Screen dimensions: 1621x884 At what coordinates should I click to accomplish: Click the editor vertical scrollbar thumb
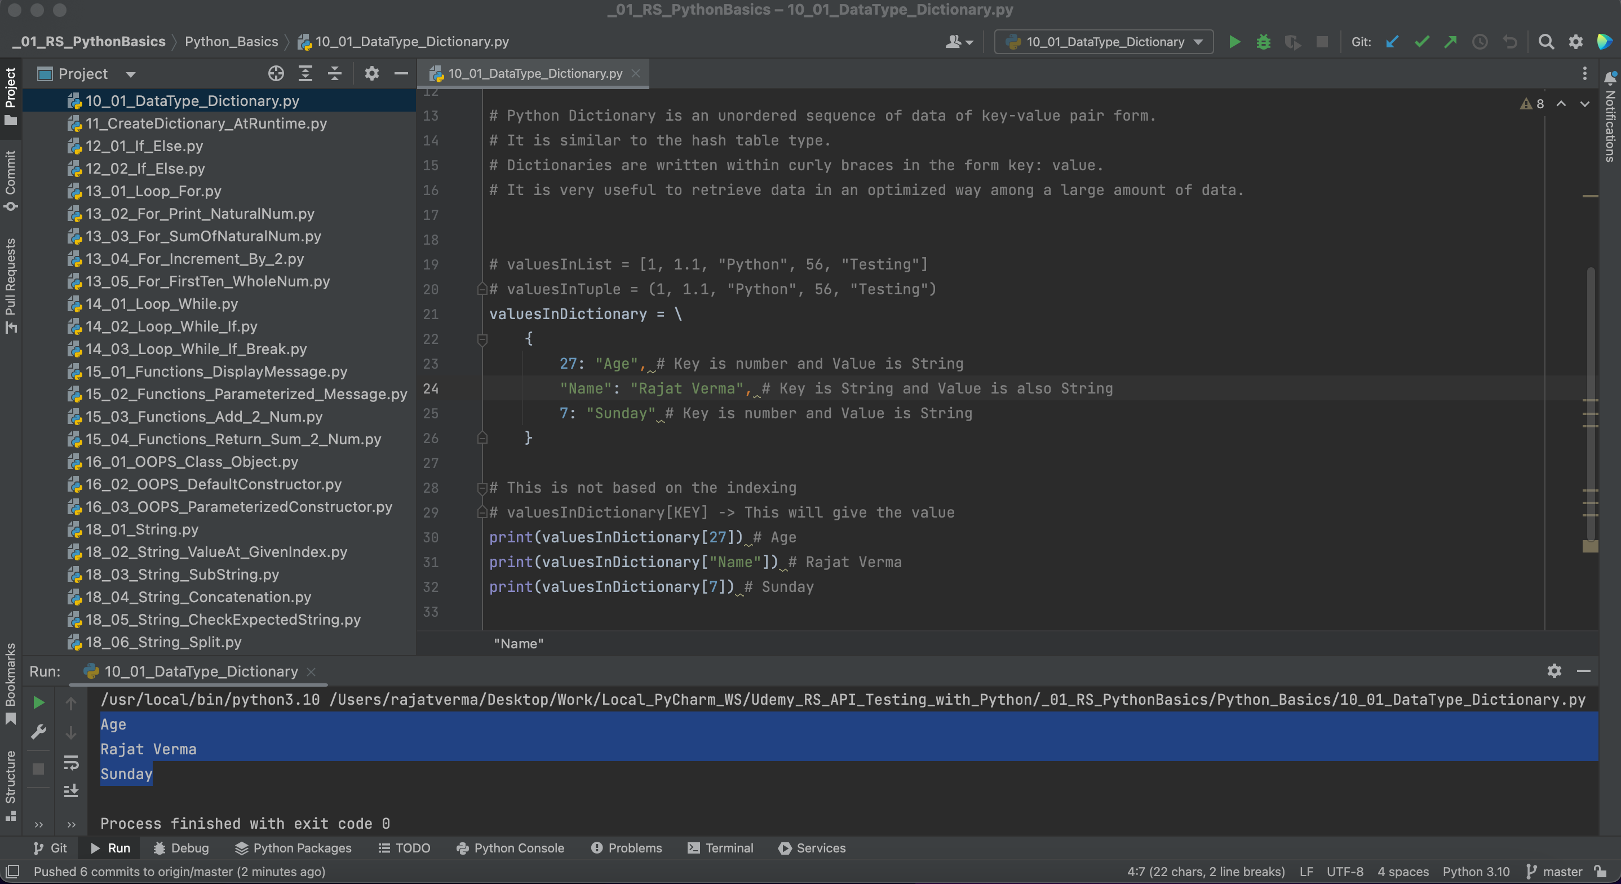pyautogui.click(x=1591, y=403)
